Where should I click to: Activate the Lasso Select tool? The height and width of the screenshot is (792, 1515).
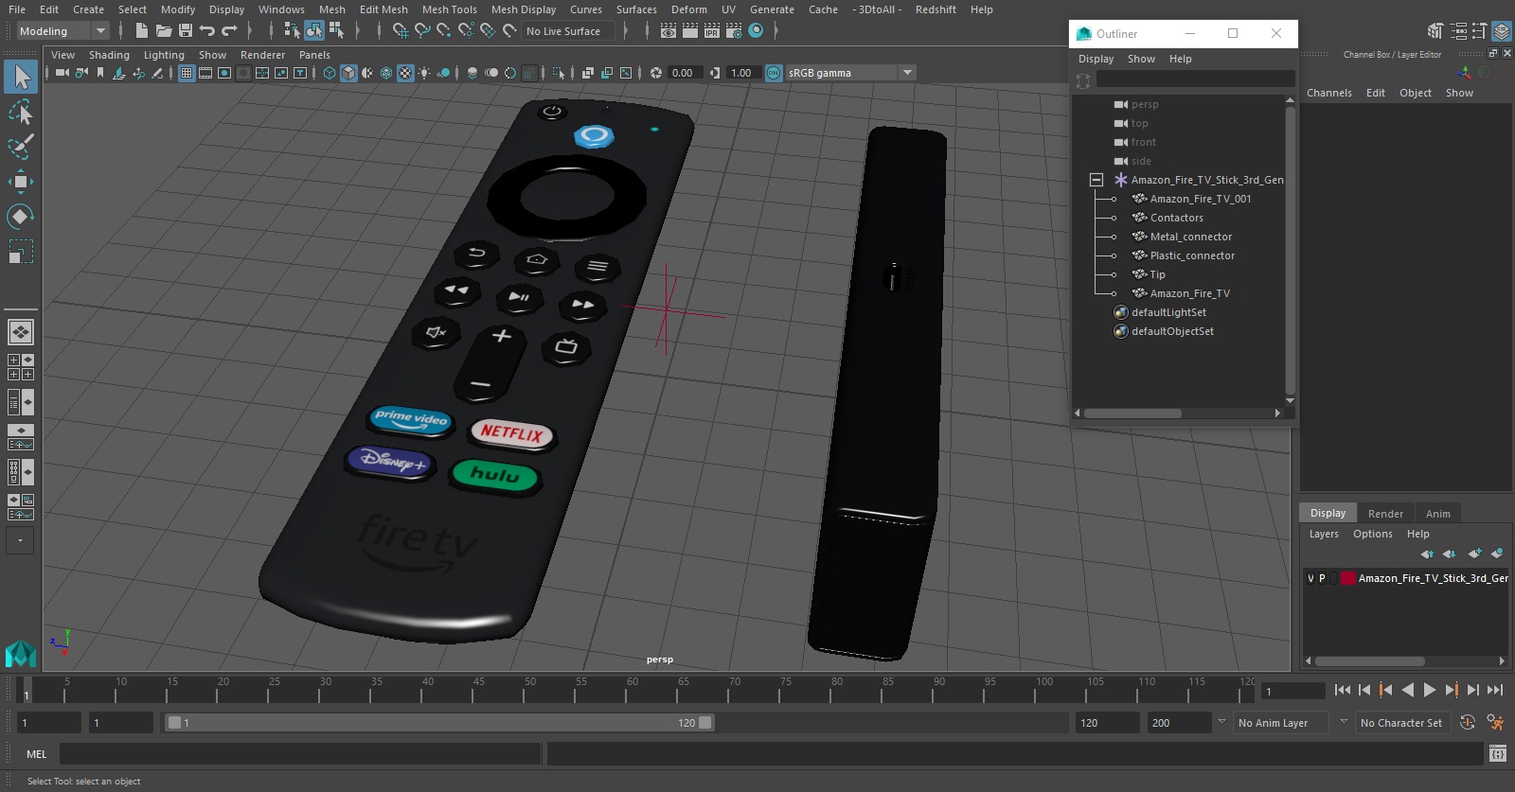tap(21, 113)
